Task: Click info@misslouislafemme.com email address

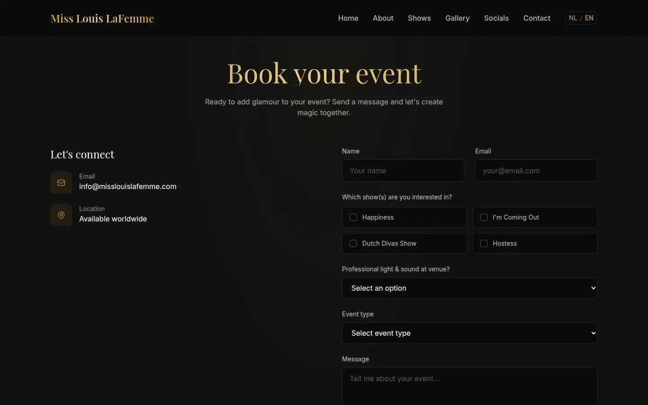Action: click(128, 186)
